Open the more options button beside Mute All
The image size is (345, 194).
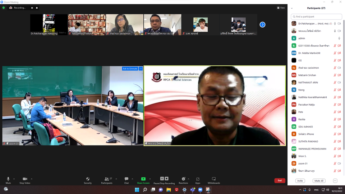pyautogui.click(x=335, y=181)
